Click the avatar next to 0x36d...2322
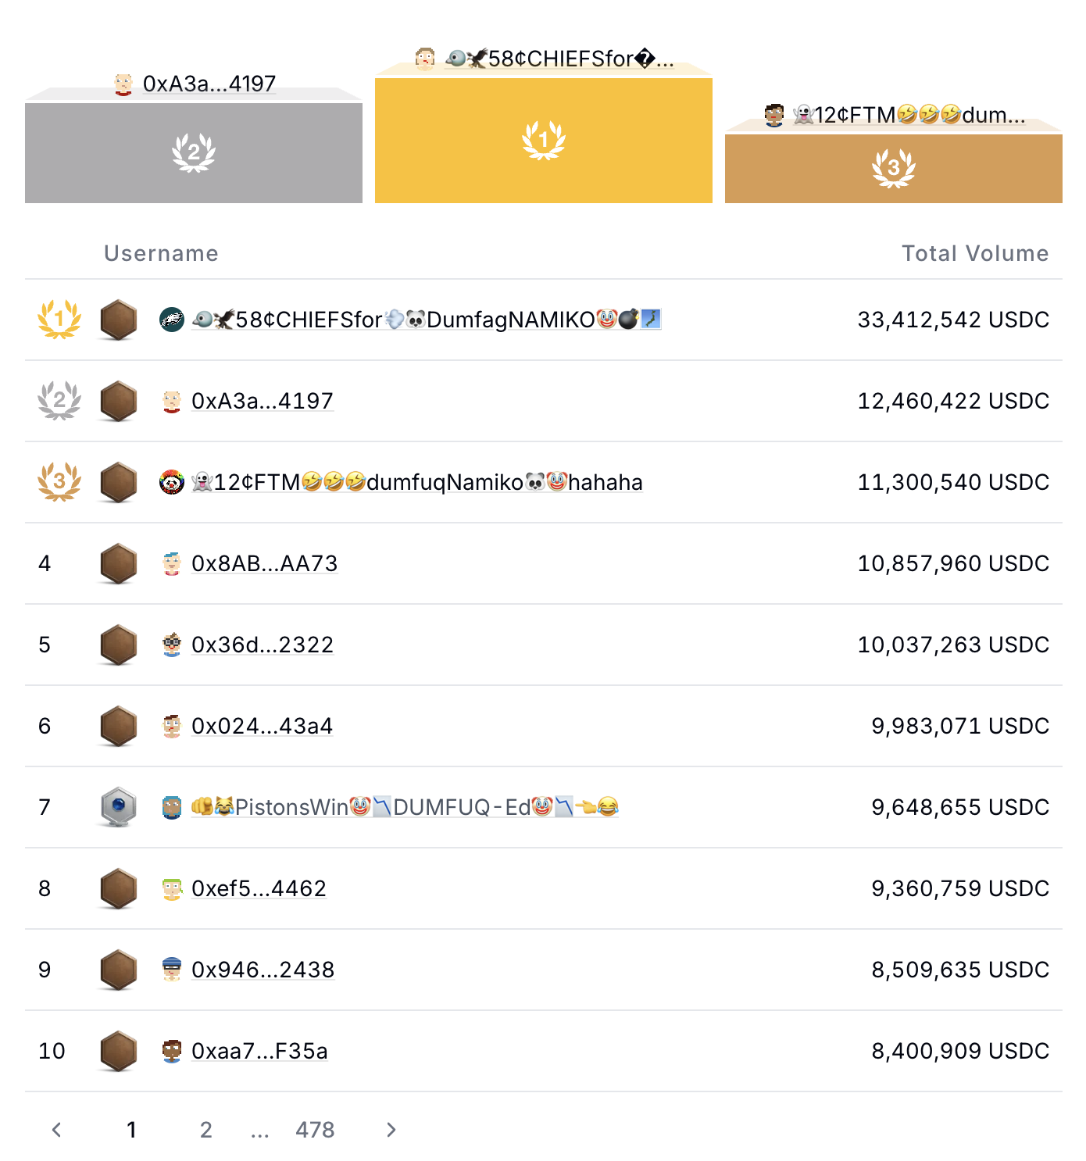Screen dimensions: 1086x1161 tap(172, 645)
